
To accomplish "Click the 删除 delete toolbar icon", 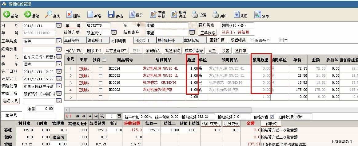I will click(x=69, y=14).
